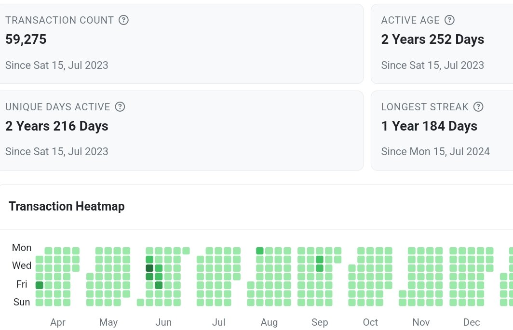Select the text Since Mon 15, Jul 2024
Image resolution: width=513 pixels, height=330 pixels.
click(435, 152)
